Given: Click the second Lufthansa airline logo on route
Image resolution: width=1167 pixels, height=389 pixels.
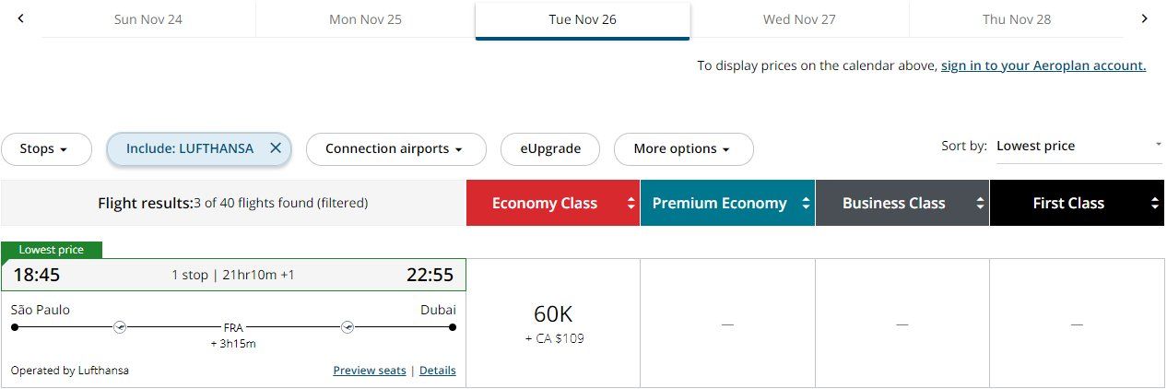Looking at the screenshot, I should (x=348, y=327).
